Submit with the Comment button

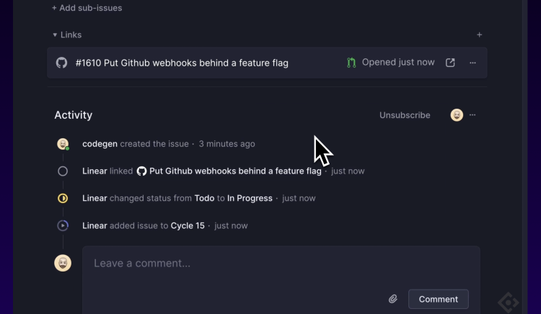tap(438, 299)
